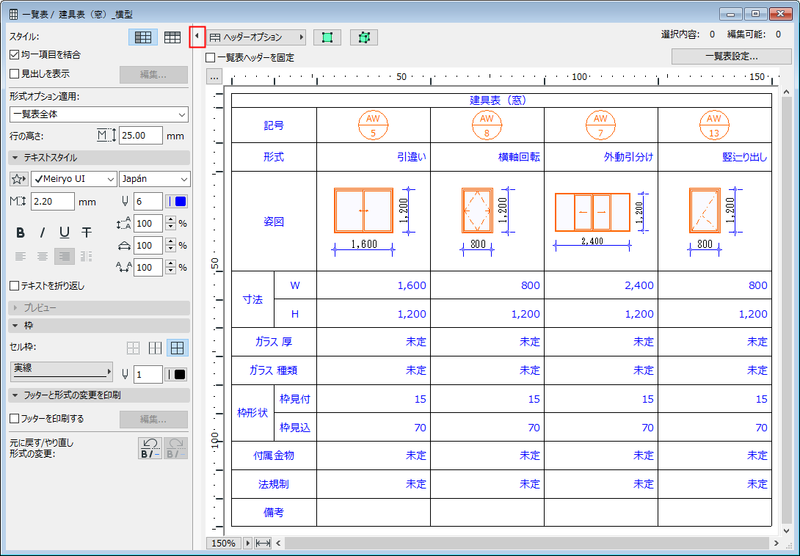Click the ellipsis button at ruler corner

tap(214, 77)
